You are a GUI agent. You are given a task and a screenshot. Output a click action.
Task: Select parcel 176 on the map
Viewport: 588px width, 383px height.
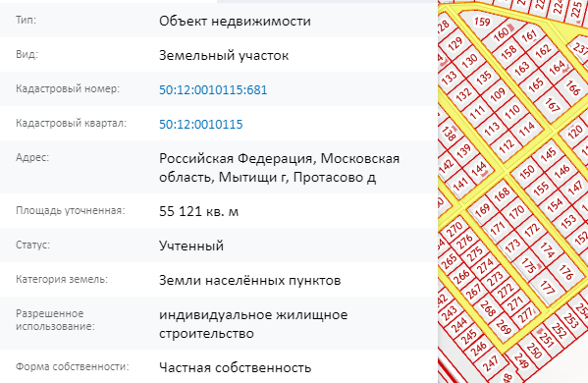[565, 272]
